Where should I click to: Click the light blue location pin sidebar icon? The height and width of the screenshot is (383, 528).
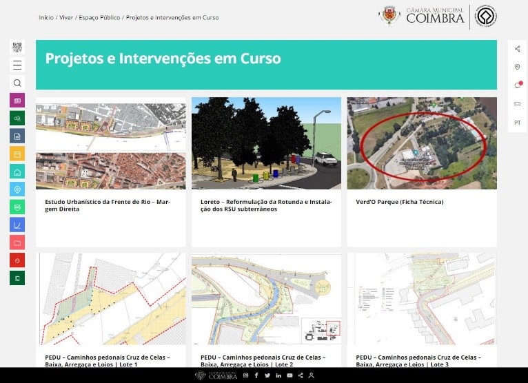point(17,189)
